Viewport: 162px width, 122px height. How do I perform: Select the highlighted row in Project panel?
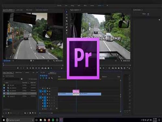[19, 94]
